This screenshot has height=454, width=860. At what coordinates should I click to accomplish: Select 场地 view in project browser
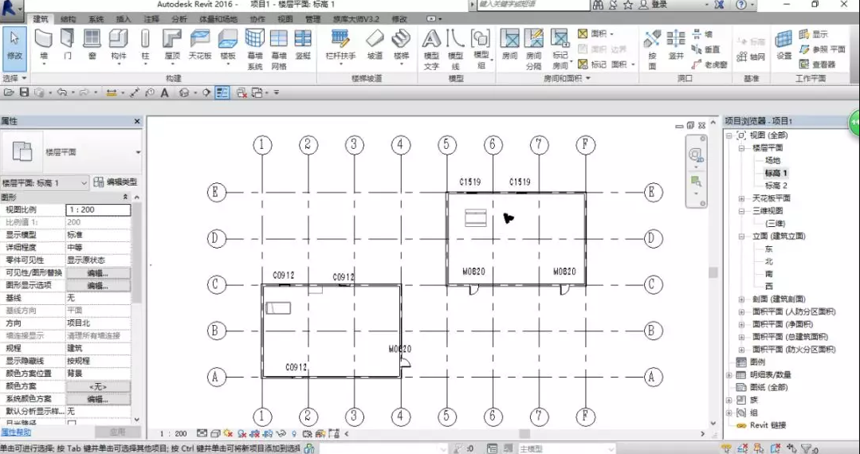[x=773, y=160]
